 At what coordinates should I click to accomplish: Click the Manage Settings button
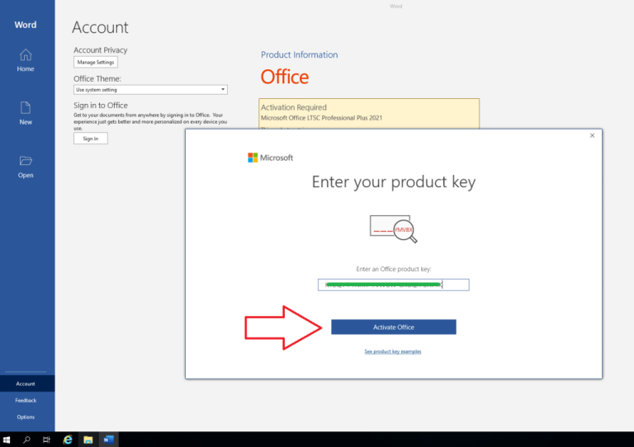96,62
